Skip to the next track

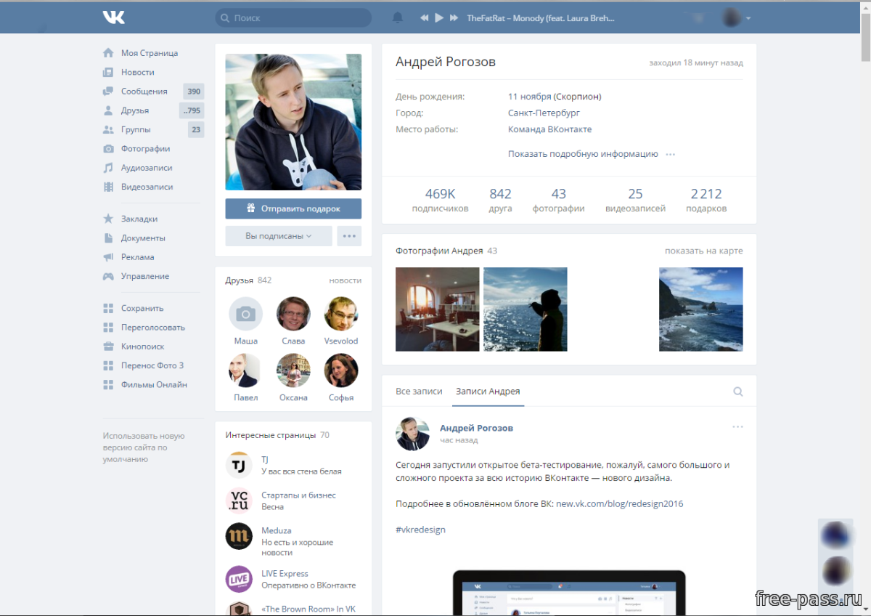[x=453, y=17]
